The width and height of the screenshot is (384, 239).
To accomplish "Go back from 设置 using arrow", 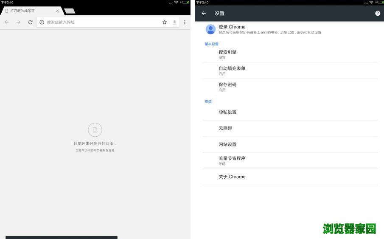I will tap(204, 14).
